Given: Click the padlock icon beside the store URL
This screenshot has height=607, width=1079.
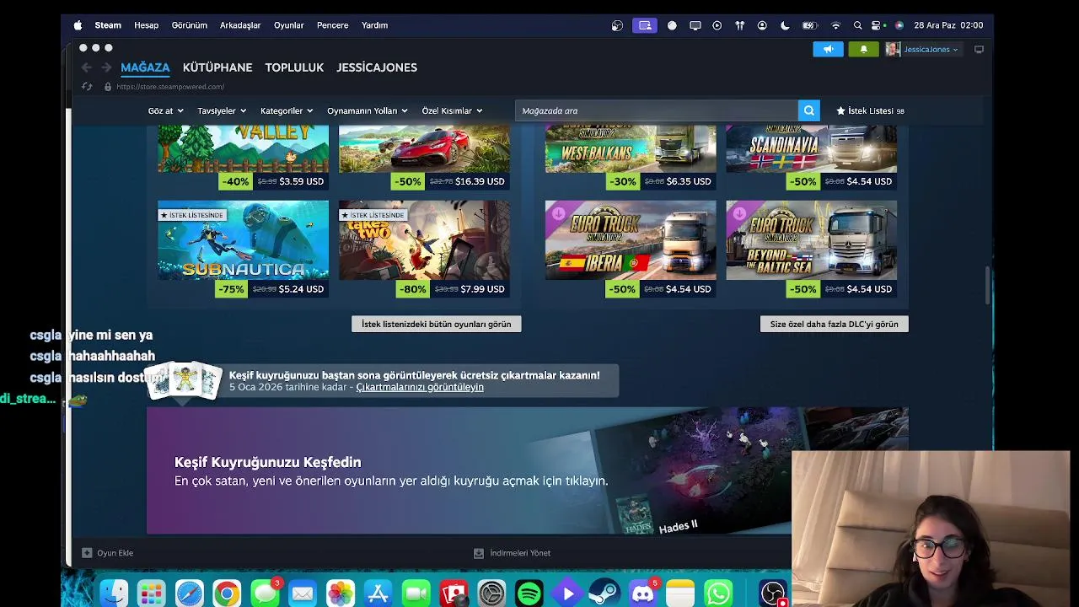Looking at the screenshot, I should tap(107, 86).
